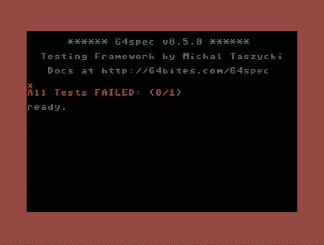
Task: Click the right row of asterisks in header
Action: tap(230, 42)
